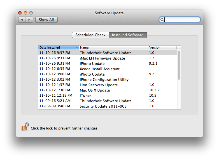Select iPhoto Update version 9.2 row
219x159 pixels.
pos(108,74)
